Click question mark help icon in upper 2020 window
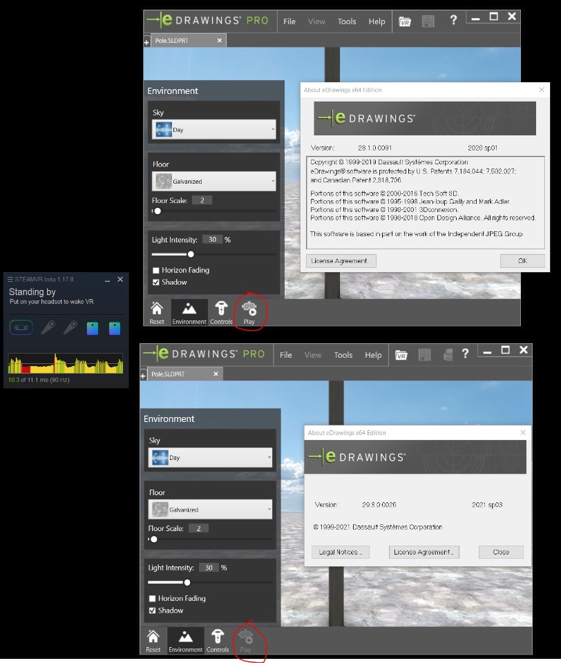Screen dimensions: 561x663 click(453, 20)
